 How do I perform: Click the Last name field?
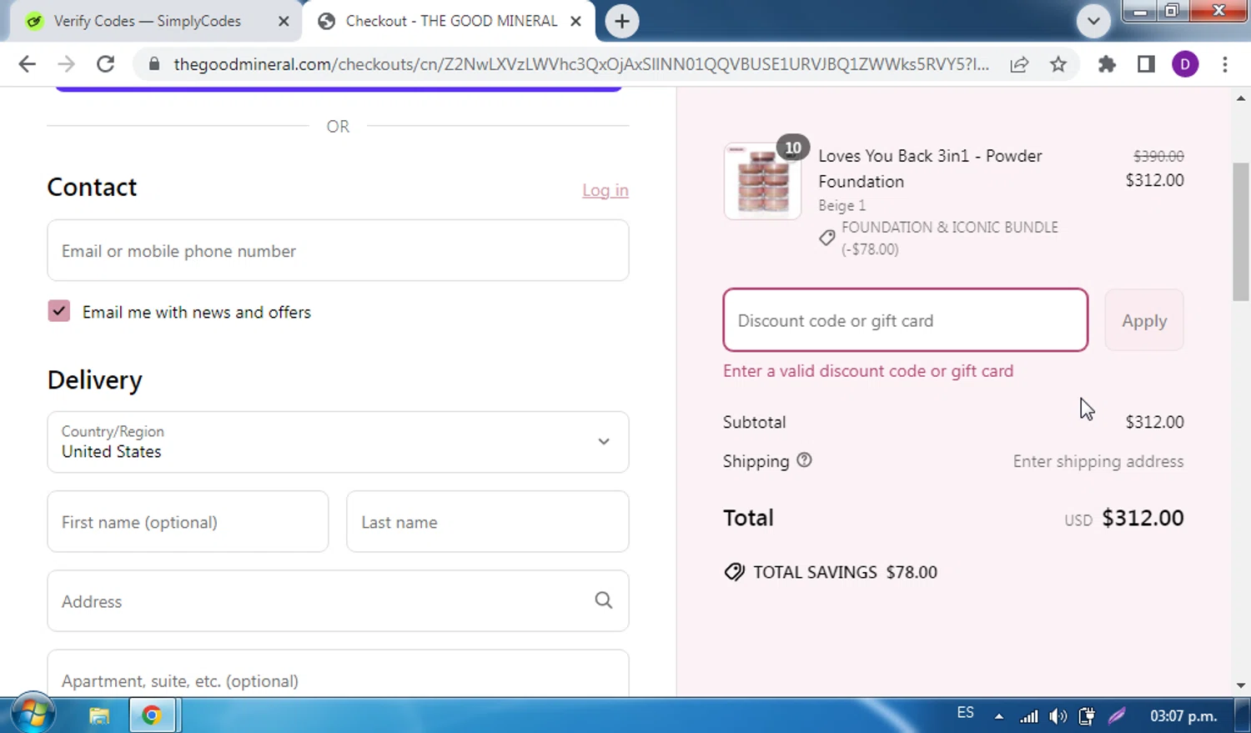[x=488, y=521]
